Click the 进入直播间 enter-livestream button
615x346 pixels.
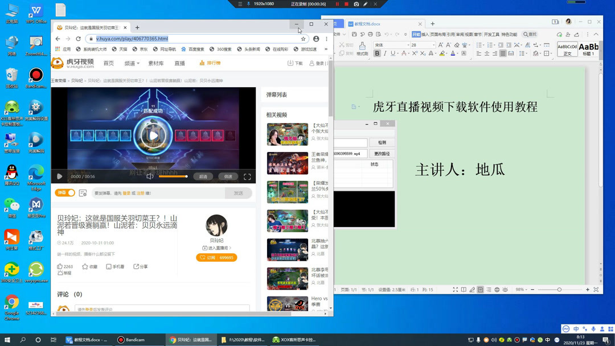218,247
